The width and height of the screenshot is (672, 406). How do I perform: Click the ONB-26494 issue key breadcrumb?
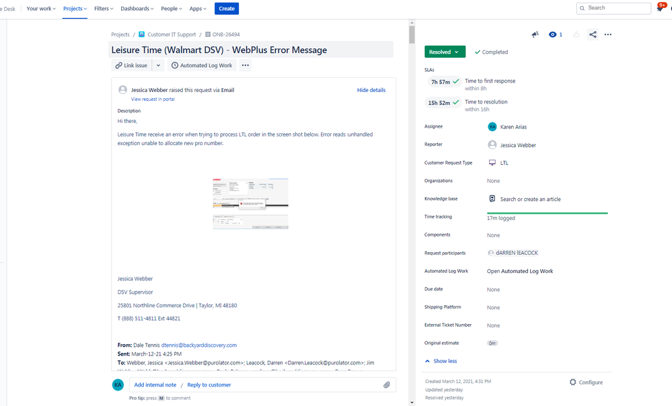click(x=226, y=34)
